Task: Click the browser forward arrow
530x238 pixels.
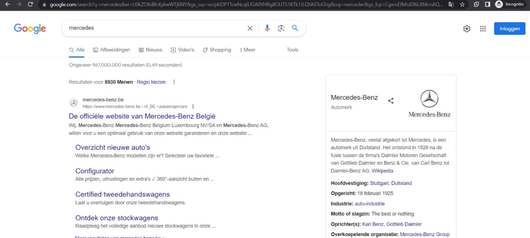Action: (x=19, y=4)
